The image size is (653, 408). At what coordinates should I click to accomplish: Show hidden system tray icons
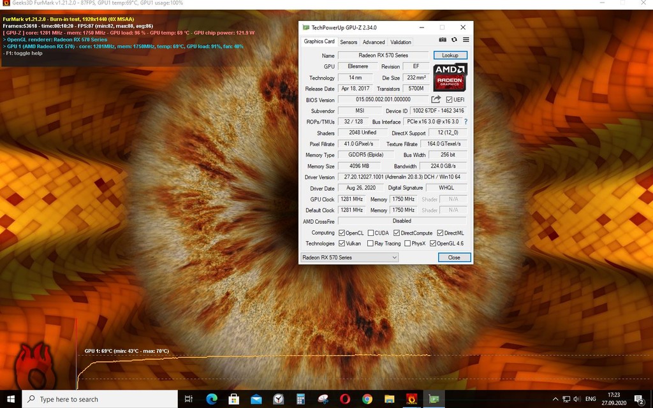(x=555, y=399)
